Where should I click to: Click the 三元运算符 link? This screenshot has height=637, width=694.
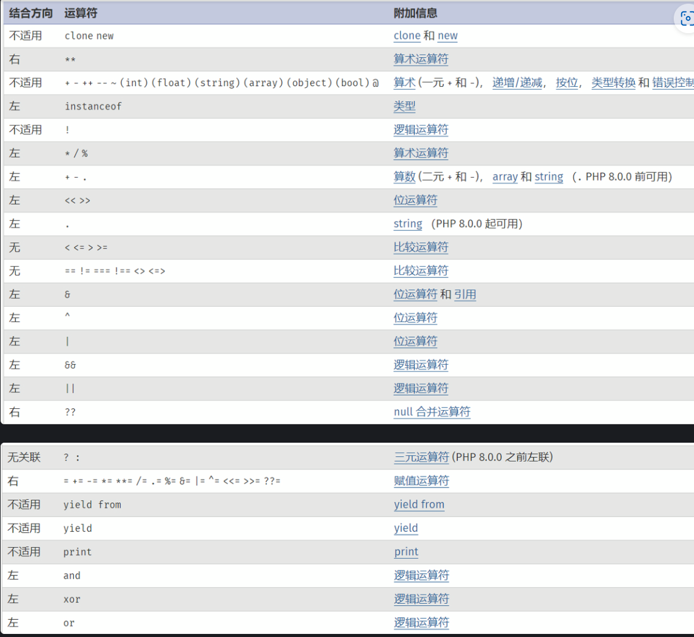[421, 457]
